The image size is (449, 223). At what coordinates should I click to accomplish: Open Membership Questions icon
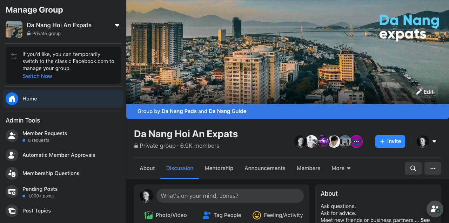[x=12, y=173]
